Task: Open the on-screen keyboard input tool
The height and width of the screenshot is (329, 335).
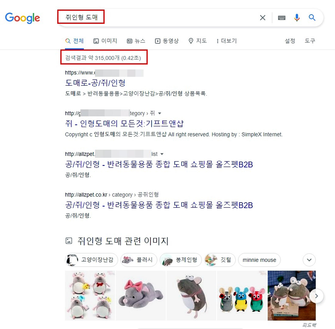Action: click(x=282, y=18)
